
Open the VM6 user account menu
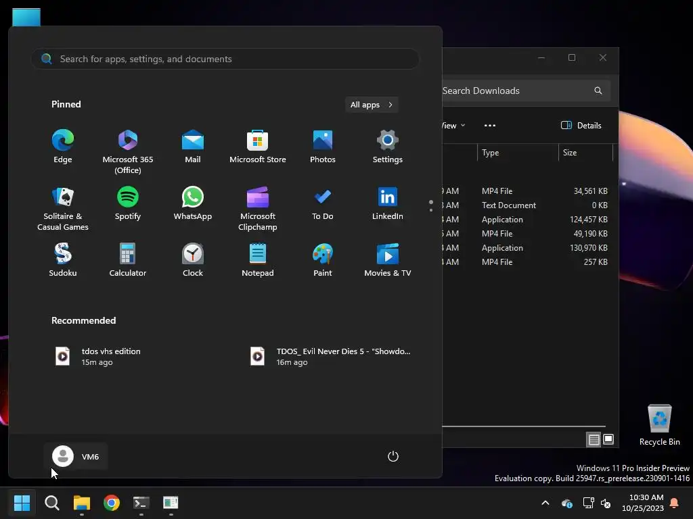tap(76, 456)
